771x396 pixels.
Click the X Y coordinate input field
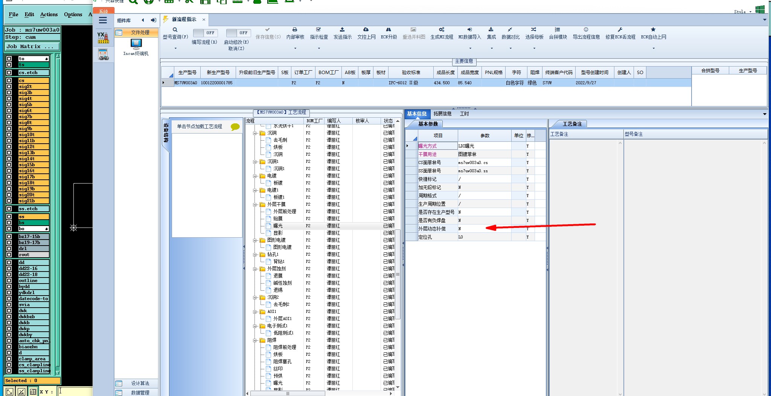pos(75,391)
